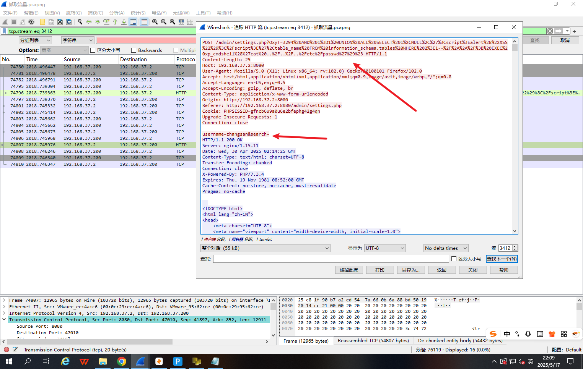Viewport: 583px width, 369px height.
Task: Click the stream content vertical scrollbar
Action: pyautogui.click(x=515, y=136)
